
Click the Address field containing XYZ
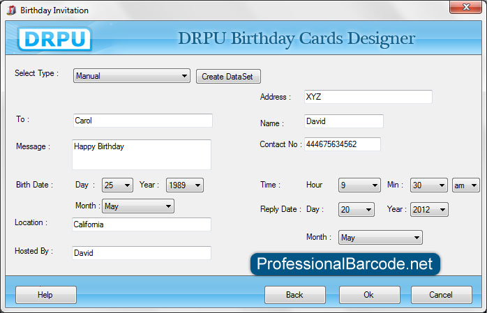pos(368,97)
